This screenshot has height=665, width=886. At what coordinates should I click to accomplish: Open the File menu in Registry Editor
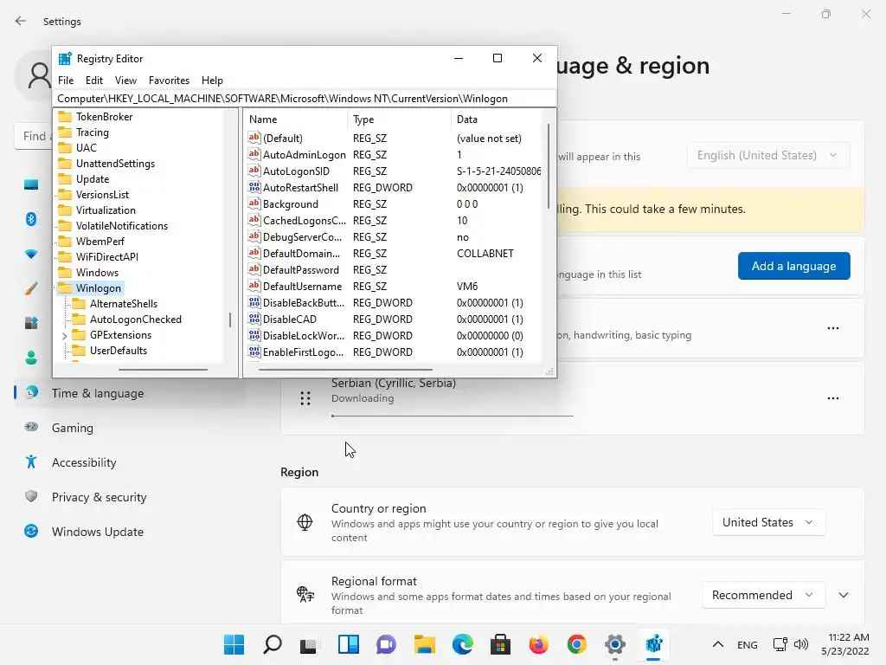[66, 81]
